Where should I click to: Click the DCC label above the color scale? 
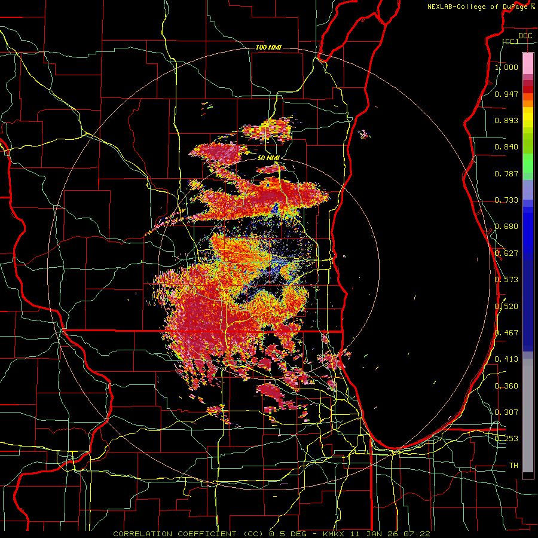click(525, 36)
